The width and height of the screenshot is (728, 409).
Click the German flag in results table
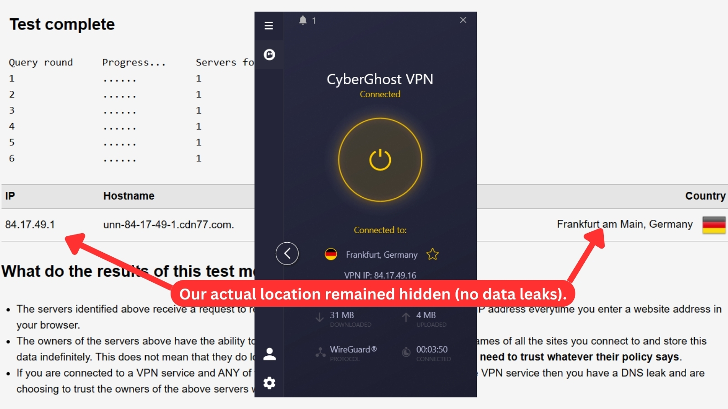pyautogui.click(x=714, y=224)
